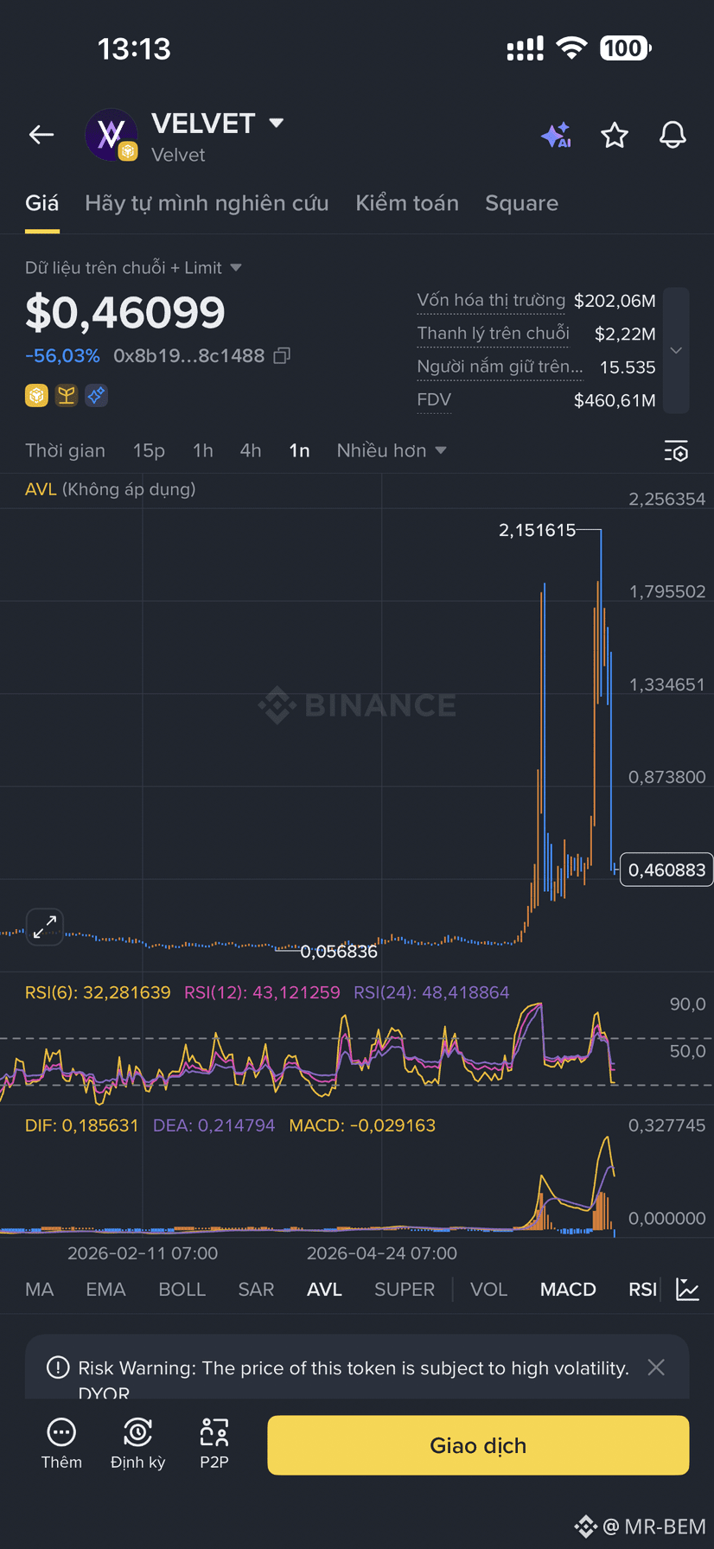
Task: Toggle SUPER indicator
Action: click(x=405, y=1290)
